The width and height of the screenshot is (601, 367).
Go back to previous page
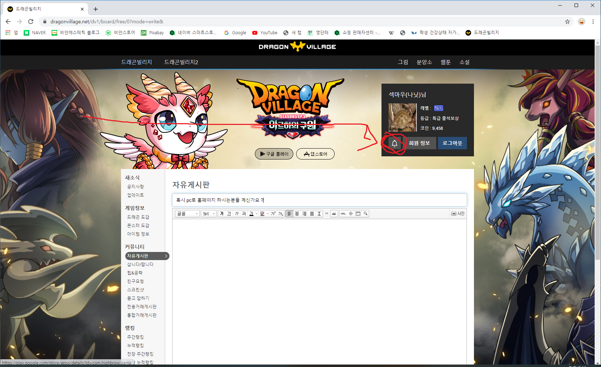(x=8, y=22)
